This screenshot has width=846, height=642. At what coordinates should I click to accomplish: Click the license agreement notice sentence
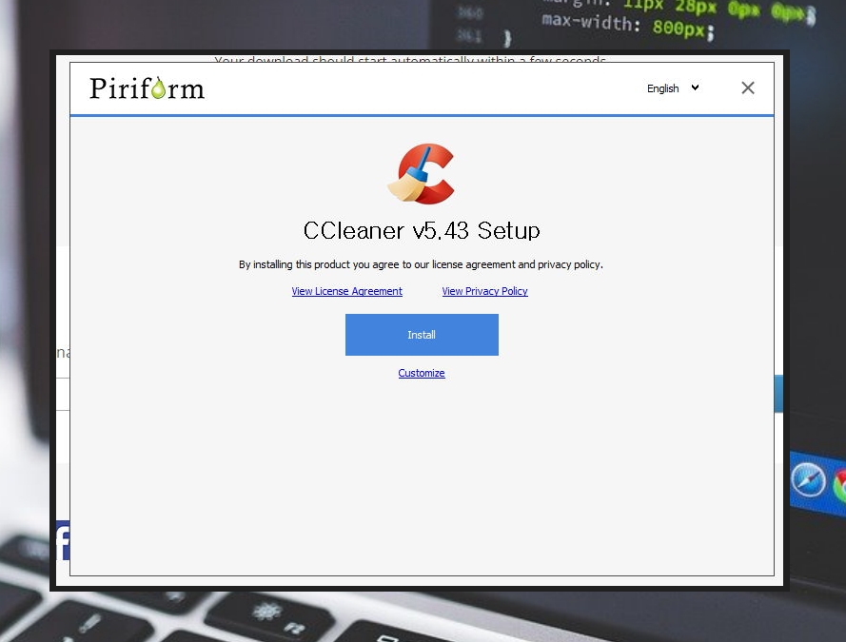[421, 264]
